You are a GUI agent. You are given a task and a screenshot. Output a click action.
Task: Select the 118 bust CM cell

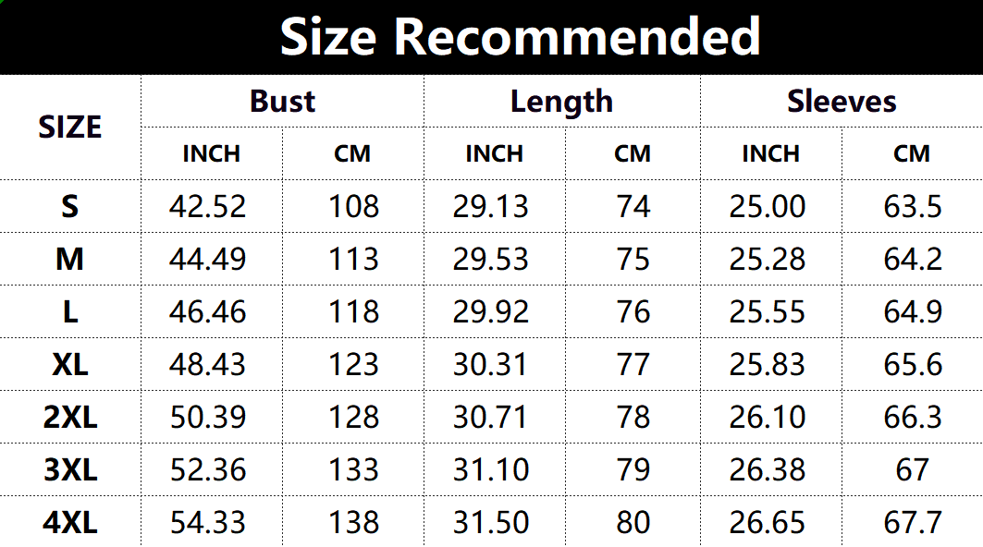click(x=353, y=311)
